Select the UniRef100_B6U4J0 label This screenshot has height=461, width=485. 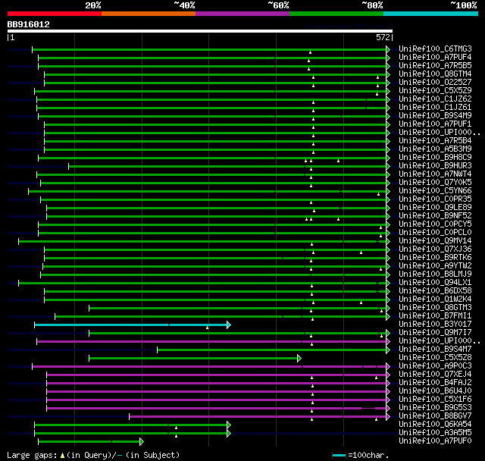(435, 391)
